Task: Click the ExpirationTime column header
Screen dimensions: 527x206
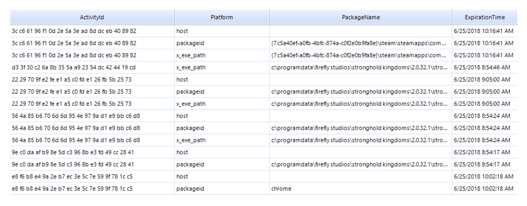Action: click(x=484, y=18)
